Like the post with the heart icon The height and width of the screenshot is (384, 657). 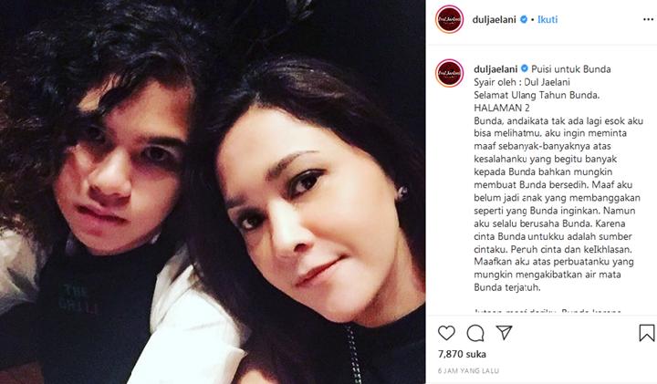446,333
